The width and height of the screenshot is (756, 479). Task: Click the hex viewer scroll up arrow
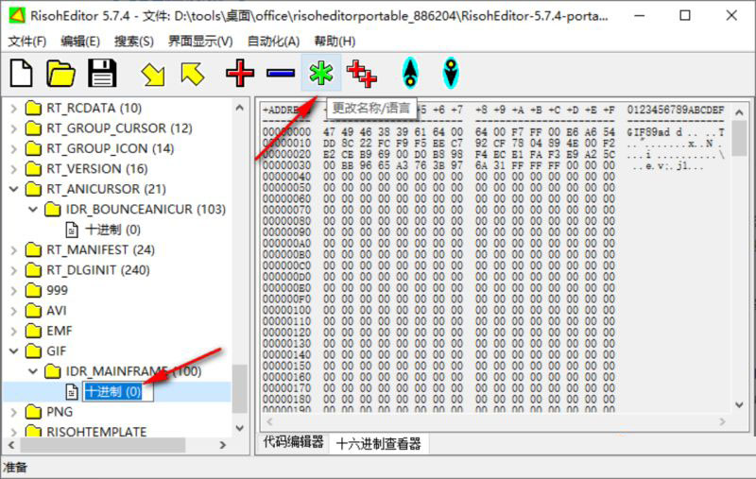[x=739, y=112]
